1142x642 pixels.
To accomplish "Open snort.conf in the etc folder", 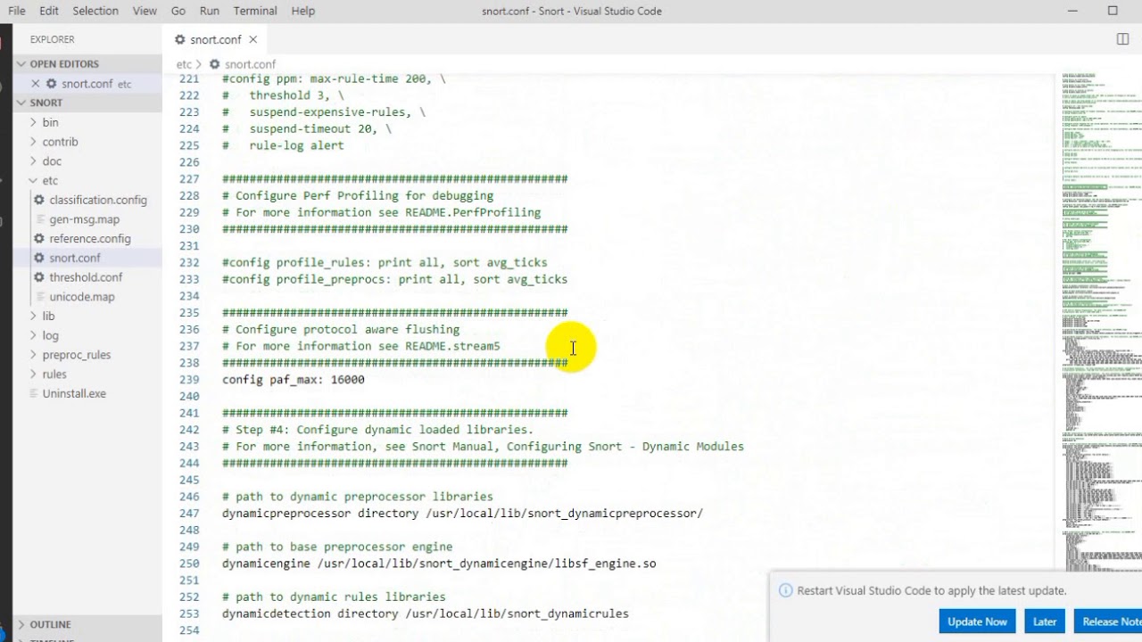I will 75,258.
